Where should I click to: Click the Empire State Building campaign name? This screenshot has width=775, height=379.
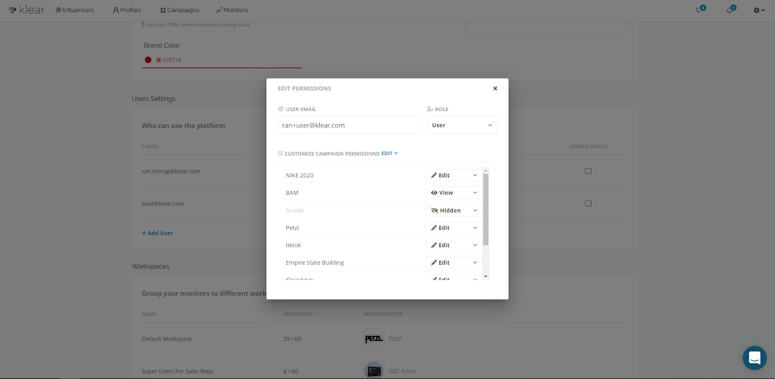315,263
